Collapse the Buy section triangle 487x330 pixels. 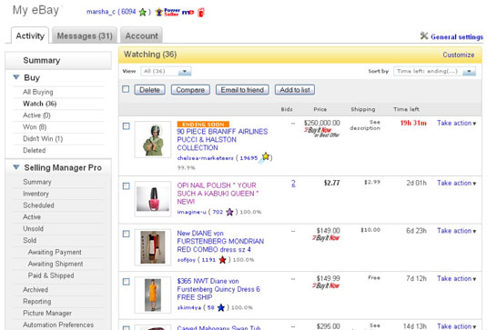(16, 77)
